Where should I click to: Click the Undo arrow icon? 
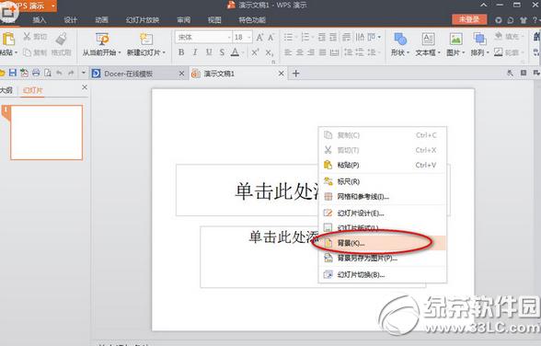(x=59, y=73)
